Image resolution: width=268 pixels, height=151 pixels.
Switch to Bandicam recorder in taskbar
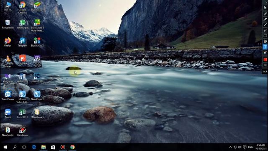pos(63,147)
